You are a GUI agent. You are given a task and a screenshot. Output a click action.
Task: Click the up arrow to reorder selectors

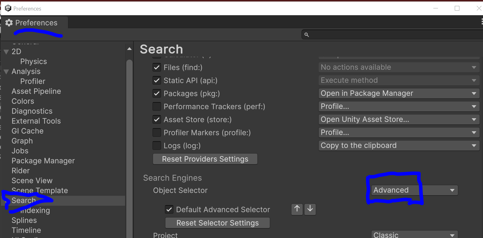tap(297, 209)
